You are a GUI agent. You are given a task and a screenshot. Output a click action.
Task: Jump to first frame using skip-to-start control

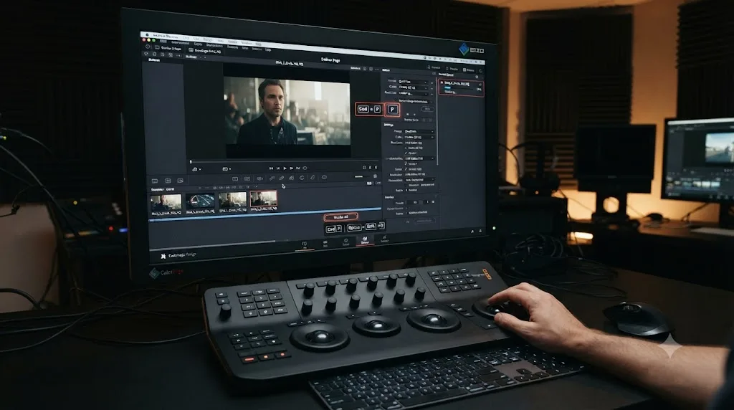(x=271, y=168)
